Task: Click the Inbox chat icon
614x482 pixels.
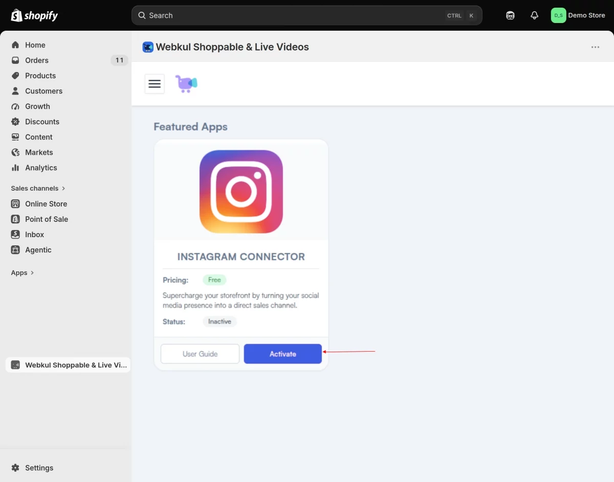Action: [15, 235]
